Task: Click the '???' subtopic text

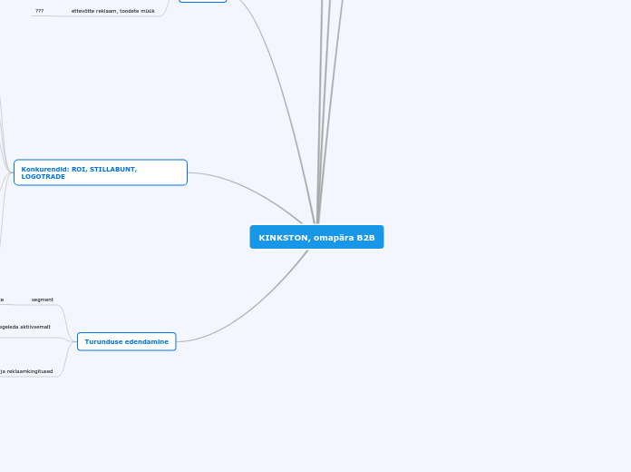Action: (x=40, y=11)
